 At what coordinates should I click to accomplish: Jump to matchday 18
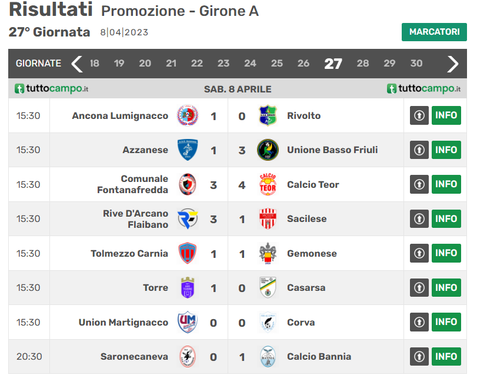pyautogui.click(x=94, y=64)
